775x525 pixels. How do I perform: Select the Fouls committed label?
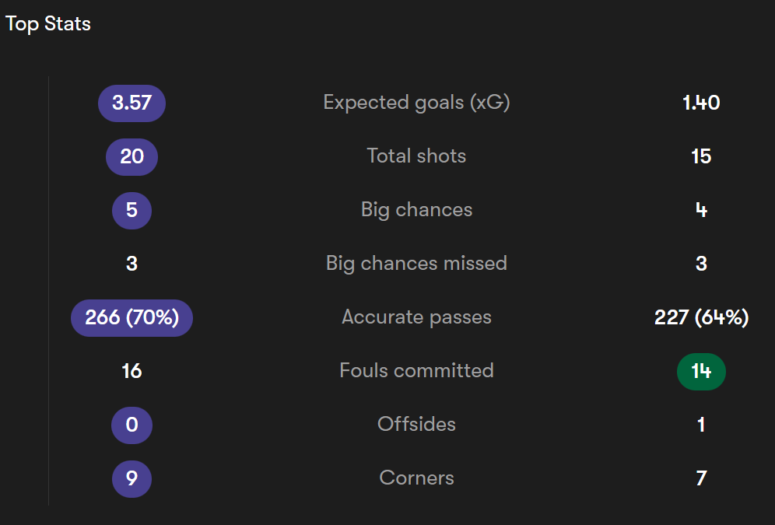(x=416, y=370)
